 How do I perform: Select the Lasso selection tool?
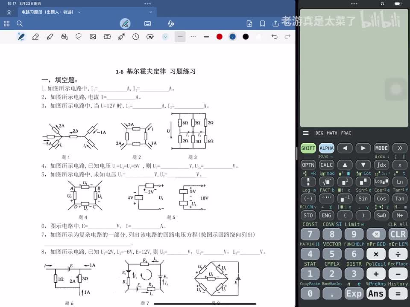pyautogui.click(x=79, y=37)
